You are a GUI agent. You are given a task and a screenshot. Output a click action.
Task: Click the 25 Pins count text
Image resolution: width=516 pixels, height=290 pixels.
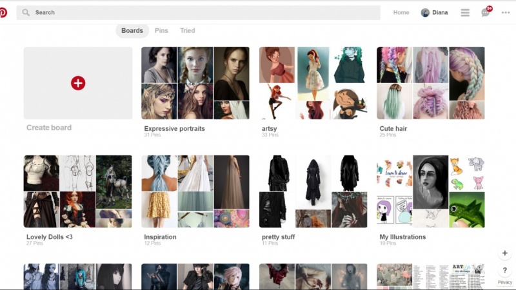pos(388,135)
